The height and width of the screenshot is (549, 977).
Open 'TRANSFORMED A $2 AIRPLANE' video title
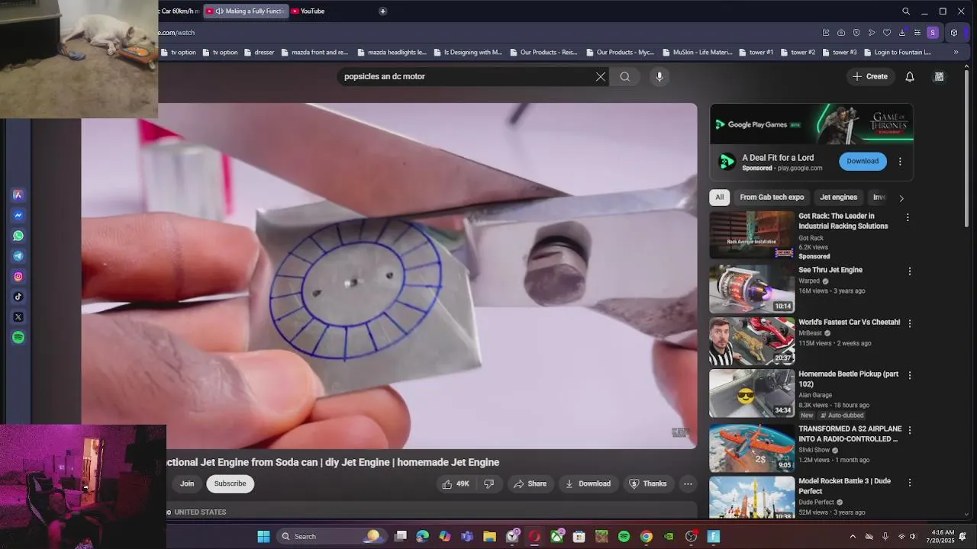[x=850, y=434]
